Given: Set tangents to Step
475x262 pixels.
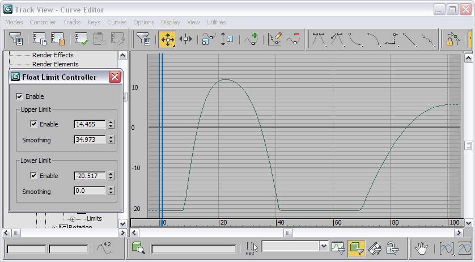Looking at the screenshot, I should (x=392, y=39).
